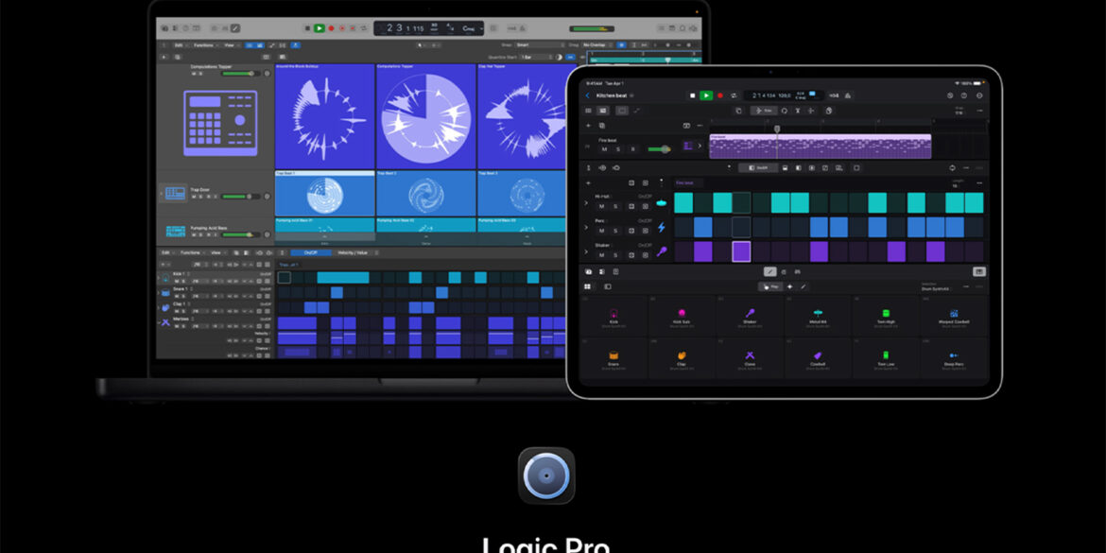Tap the metronome icon near the tempo display

849,95
